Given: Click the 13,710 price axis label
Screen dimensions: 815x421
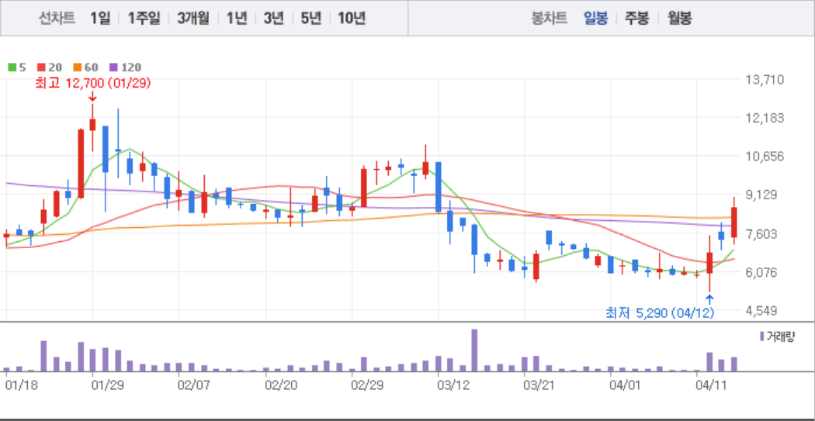Looking at the screenshot, I should click(x=764, y=80).
